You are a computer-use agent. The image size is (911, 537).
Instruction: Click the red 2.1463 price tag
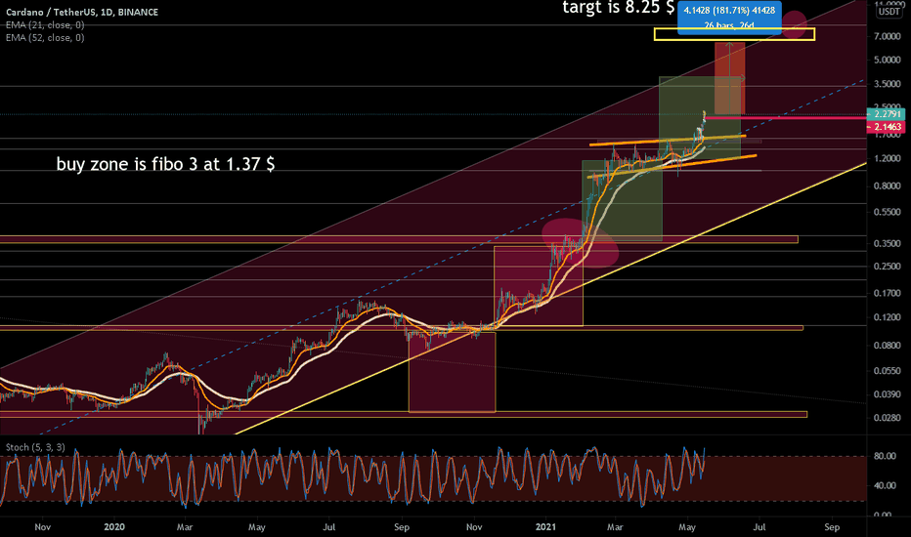(887, 127)
